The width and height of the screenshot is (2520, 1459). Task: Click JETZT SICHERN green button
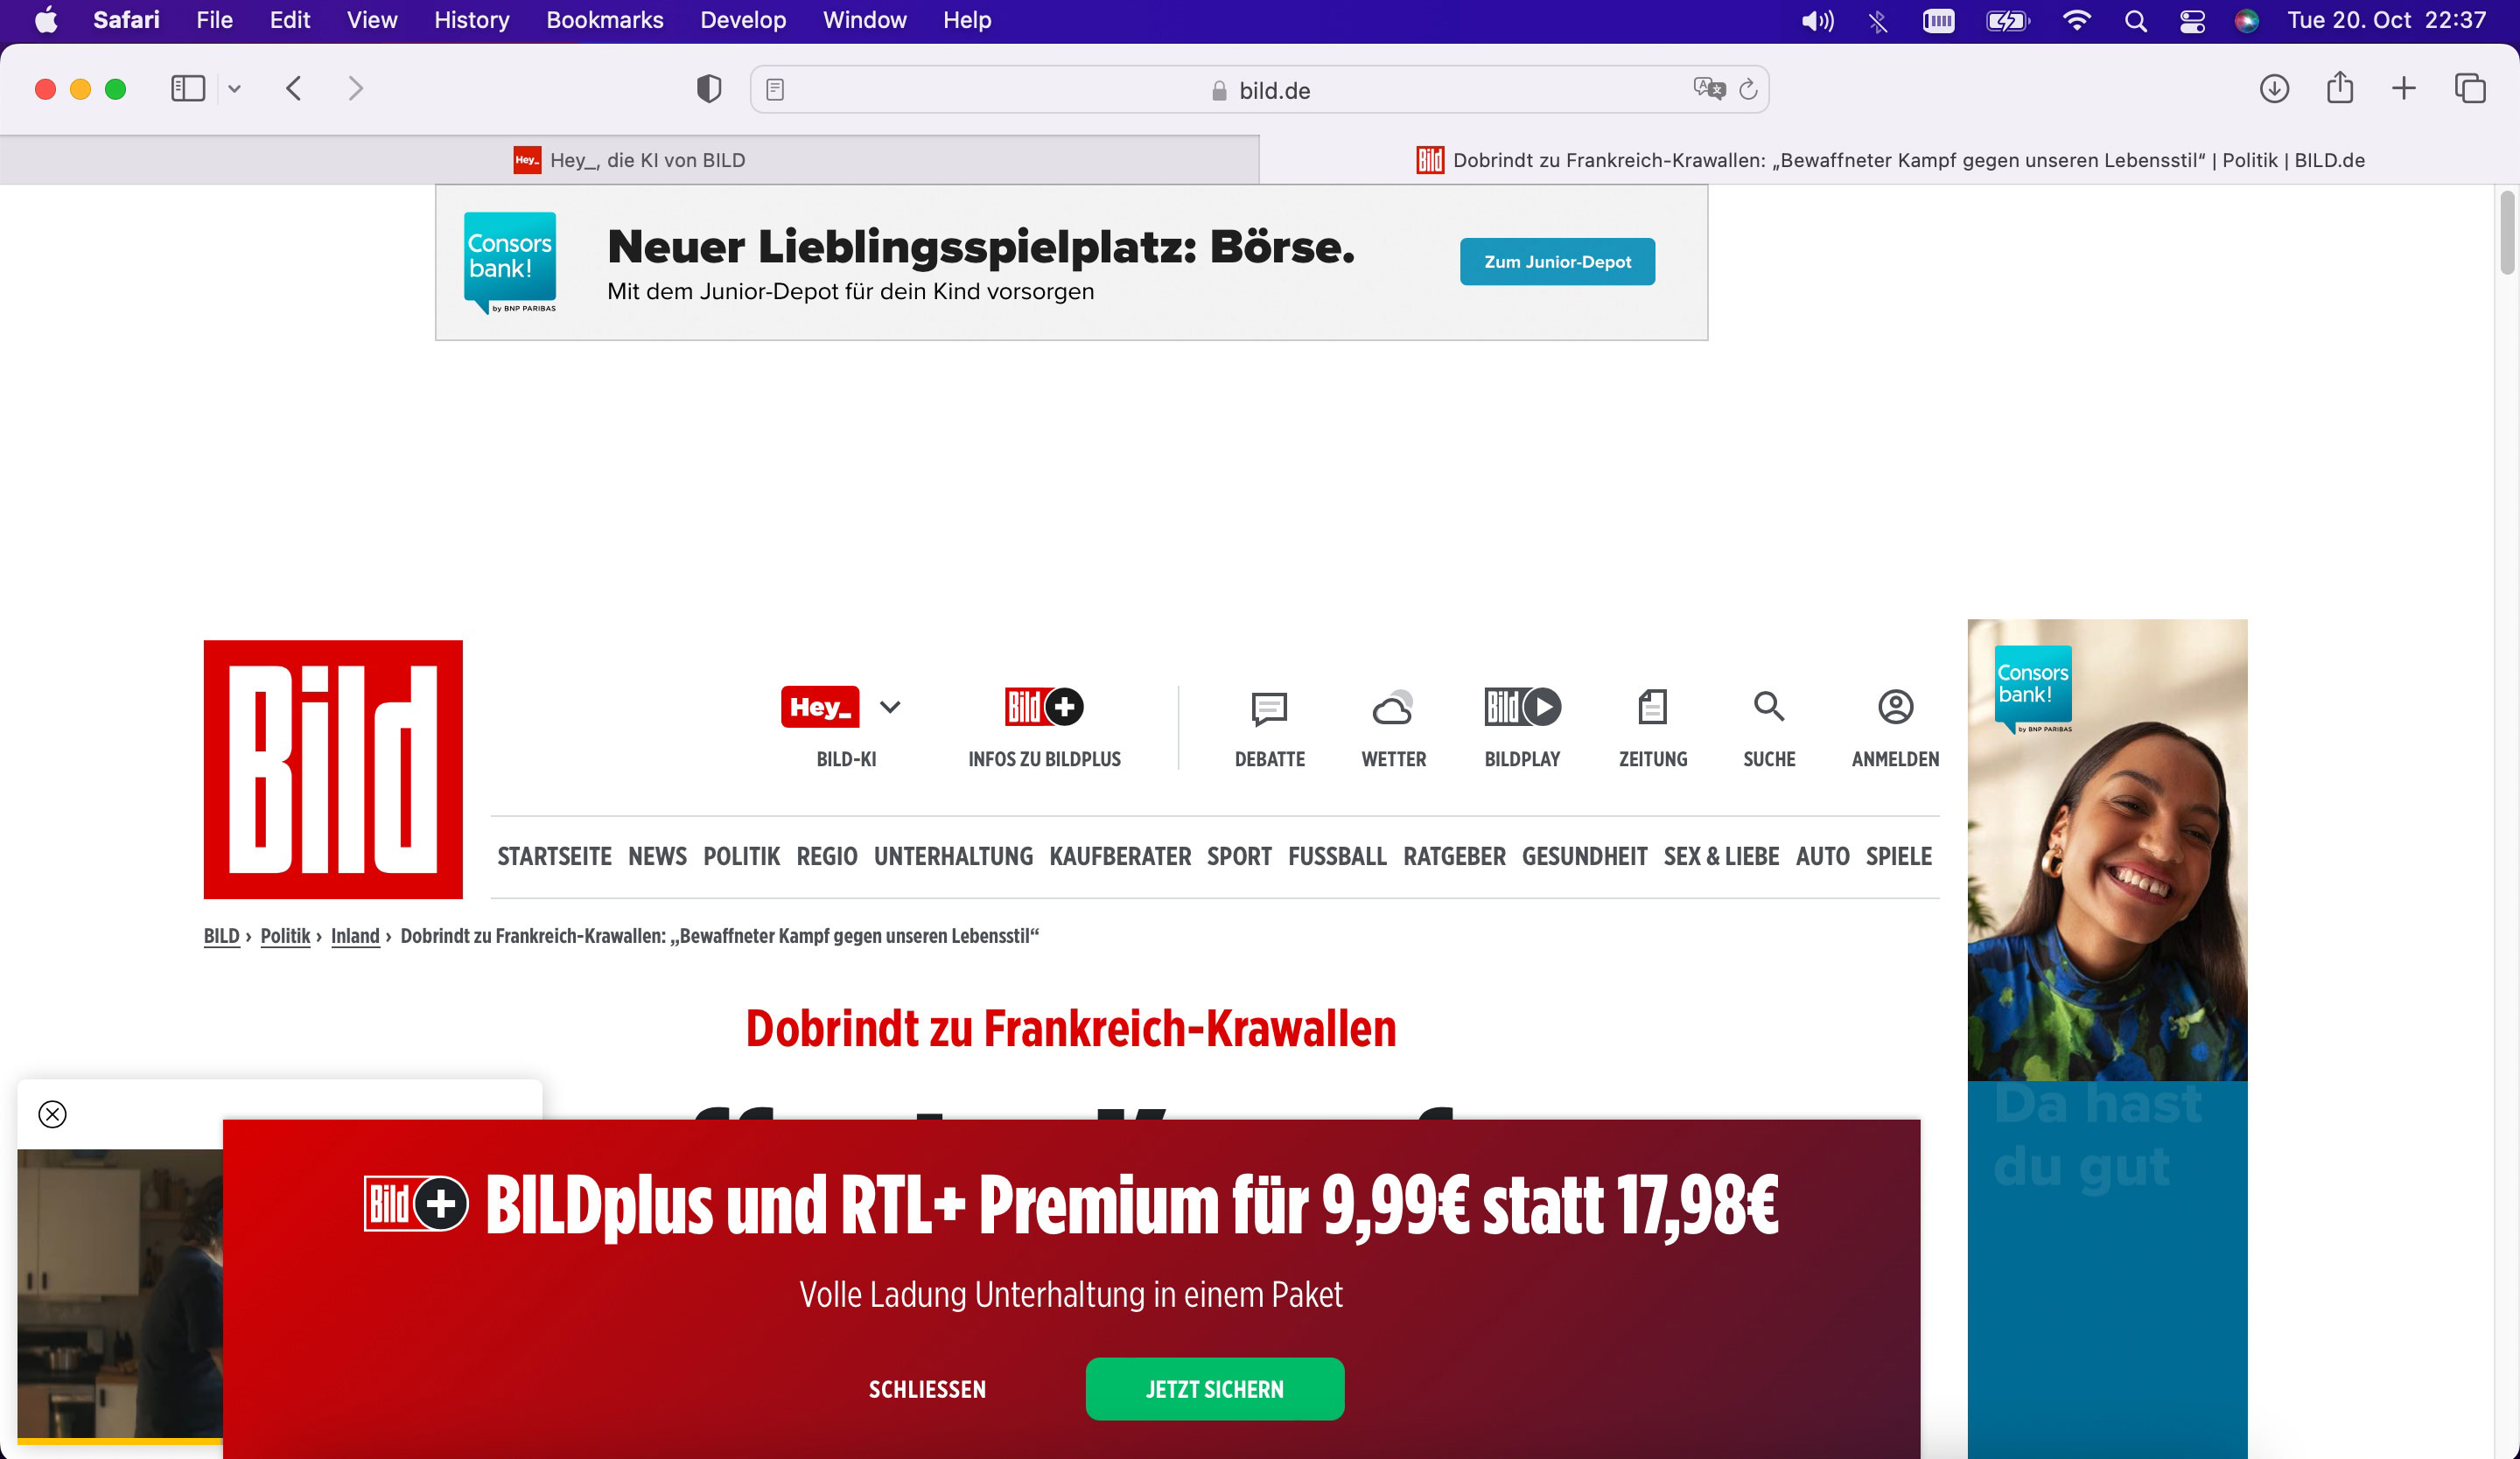1215,1389
